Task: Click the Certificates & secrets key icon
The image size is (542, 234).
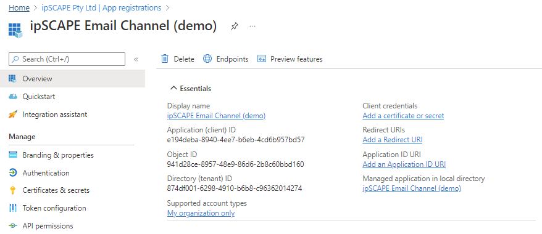Action: point(13,190)
